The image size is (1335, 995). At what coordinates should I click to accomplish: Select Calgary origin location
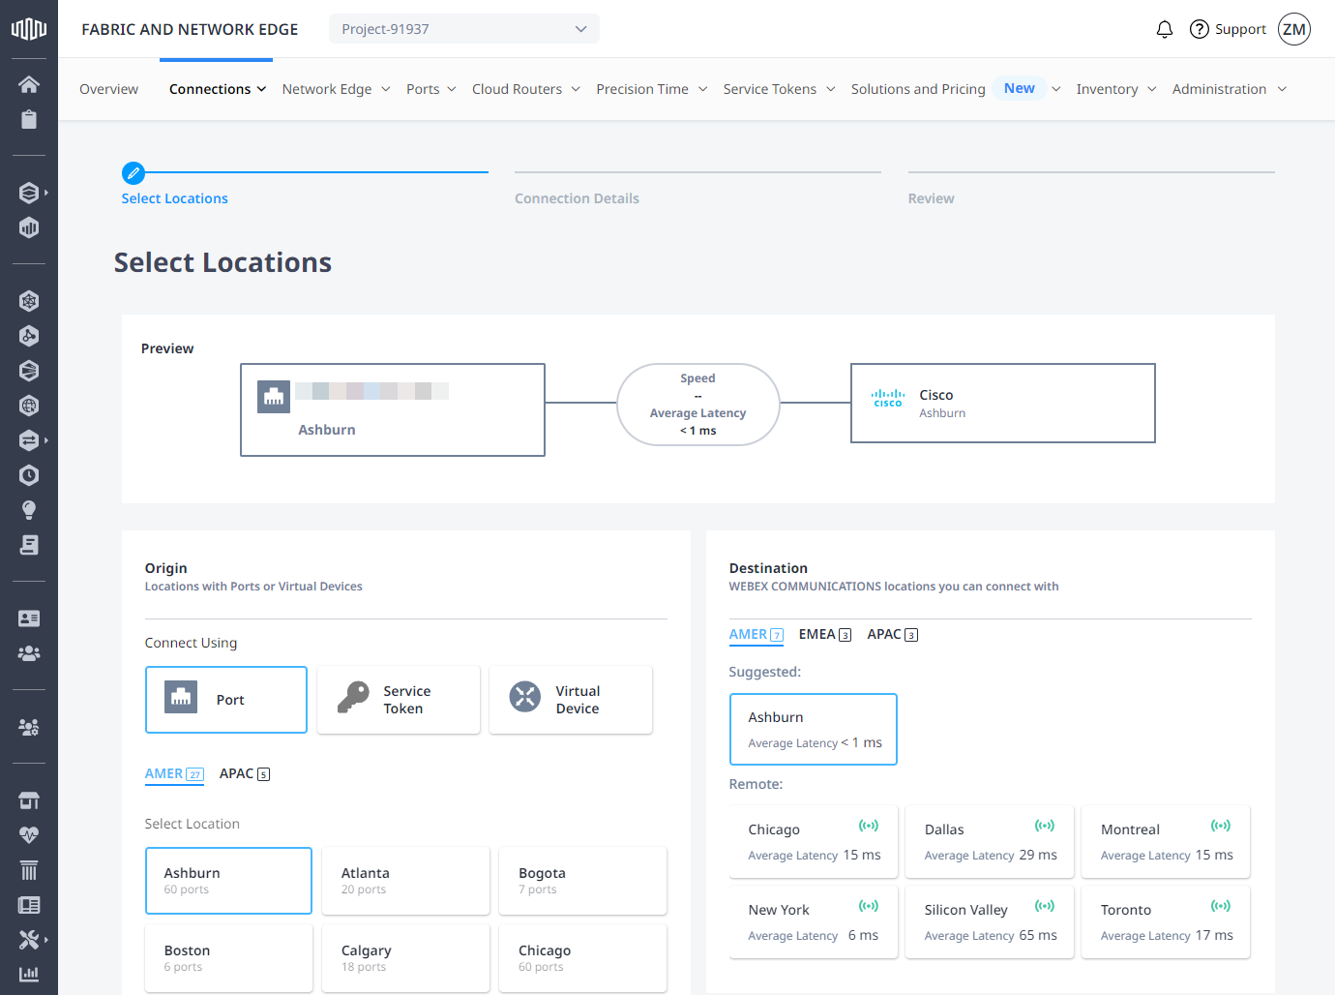tap(405, 958)
